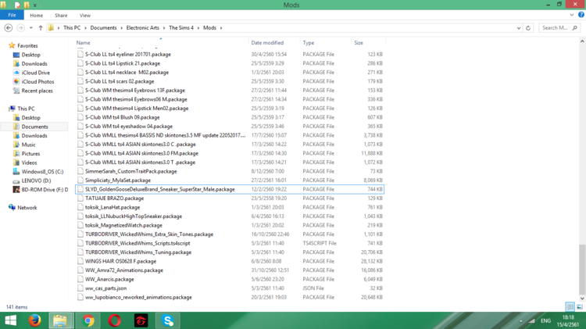Open Documents under This PC
Screen dimensions: 586x329
(34, 127)
